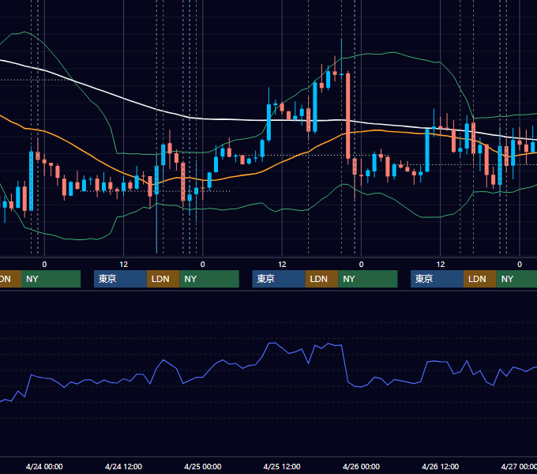Select the 東京 session block above 4/26 12:00
The width and height of the screenshot is (537, 474).
(437, 279)
